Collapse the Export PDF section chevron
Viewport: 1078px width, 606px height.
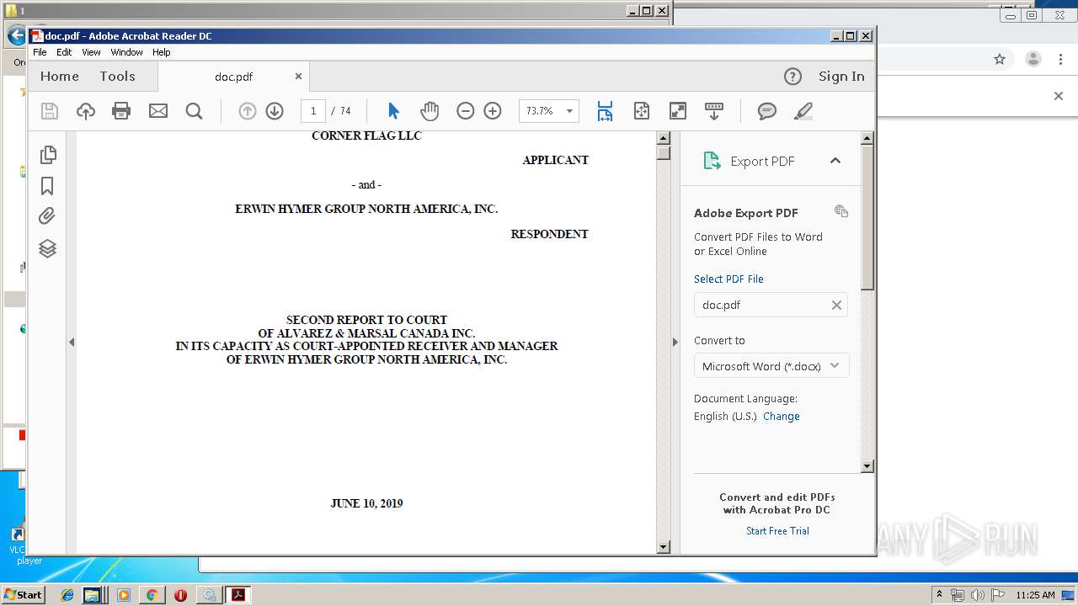pyautogui.click(x=835, y=161)
